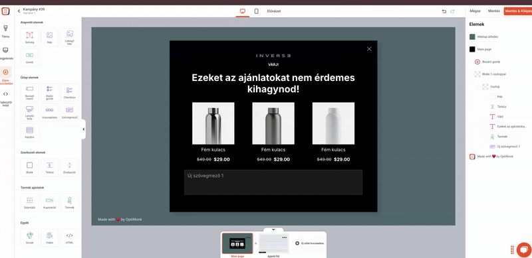Select the white Fém kulacs product image
Image resolution: width=532 pixels, height=258 pixels.
(x=333, y=123)
